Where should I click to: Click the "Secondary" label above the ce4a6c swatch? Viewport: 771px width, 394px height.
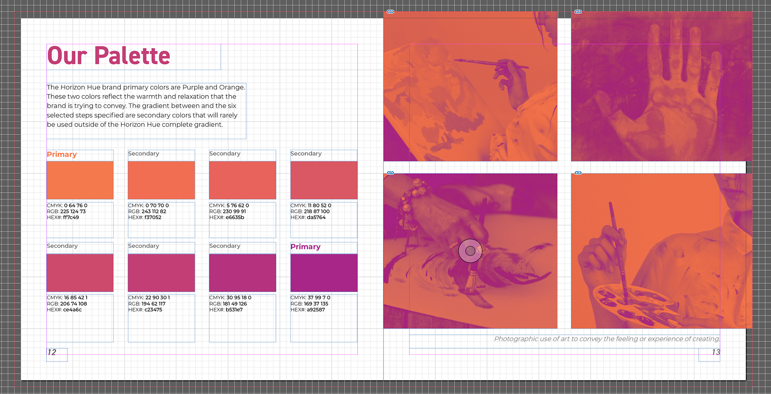tap(62, 246)
